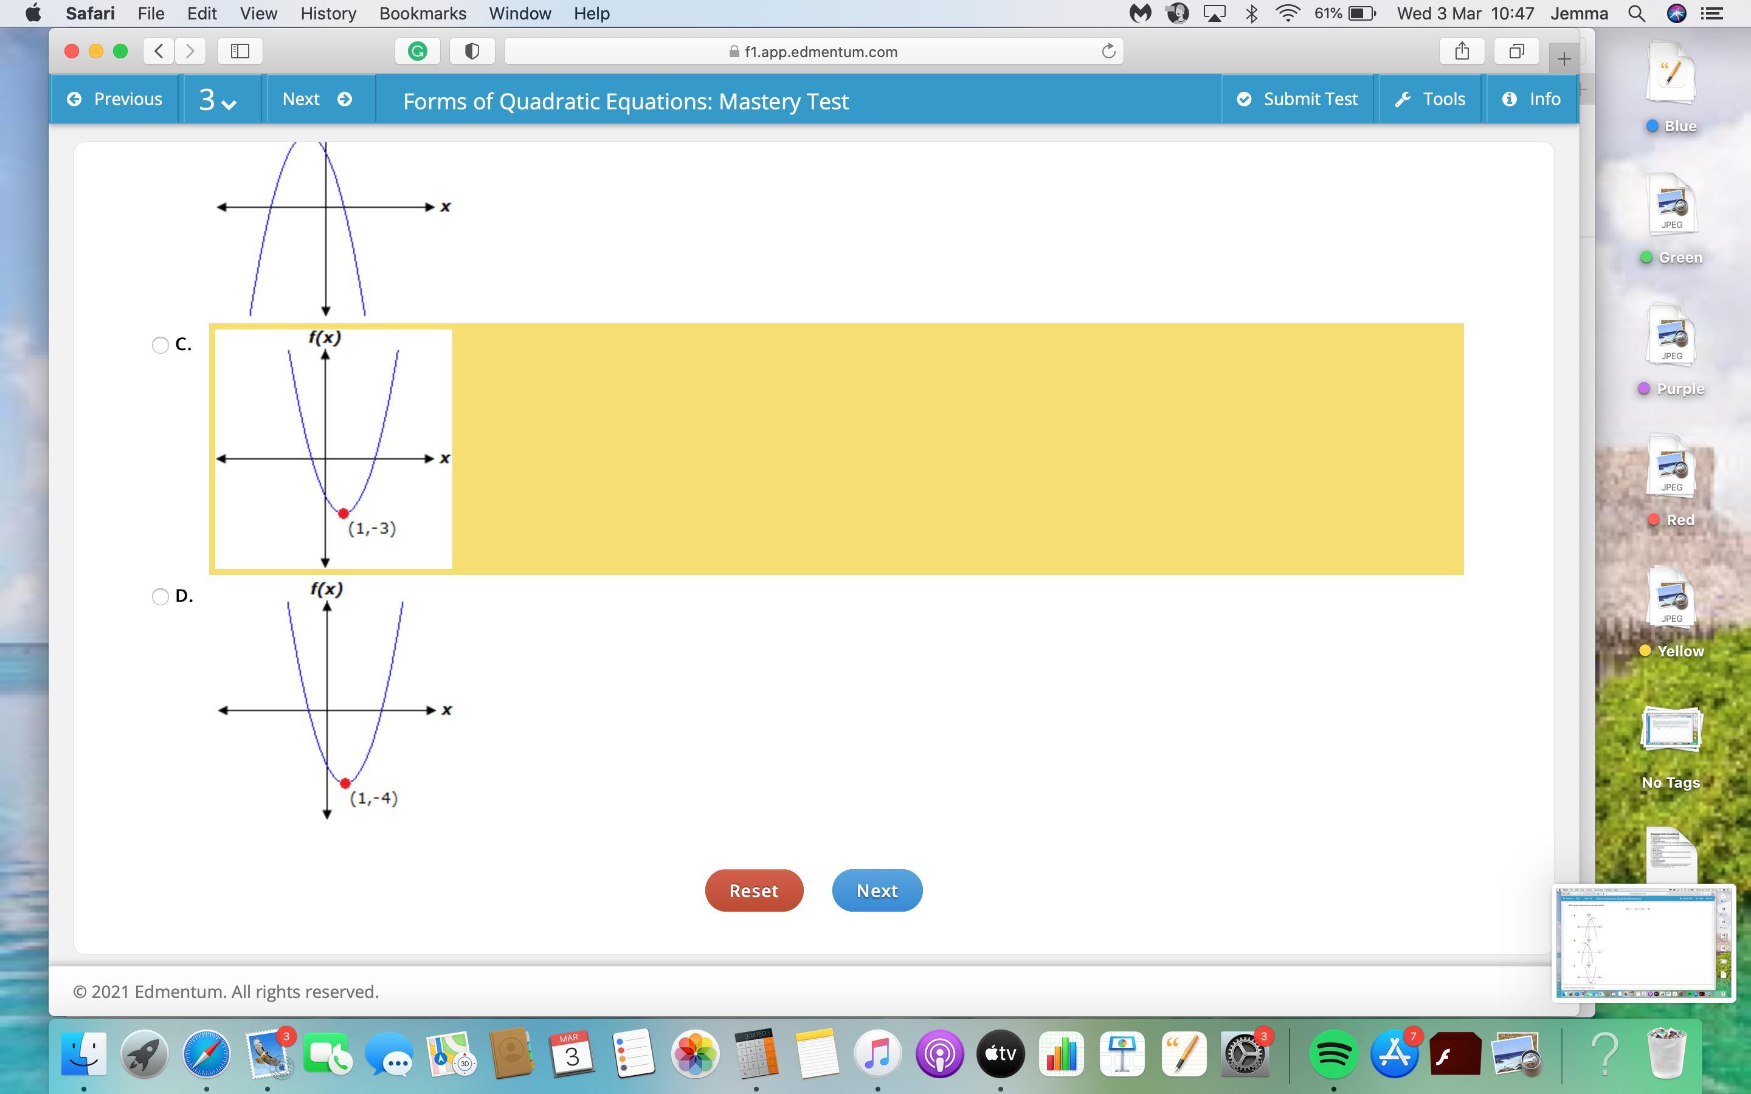The height and width of the screenshot is (1094, 1751).
Task: Open the Tools wrench menu
Action: [x=1430, y=99]
